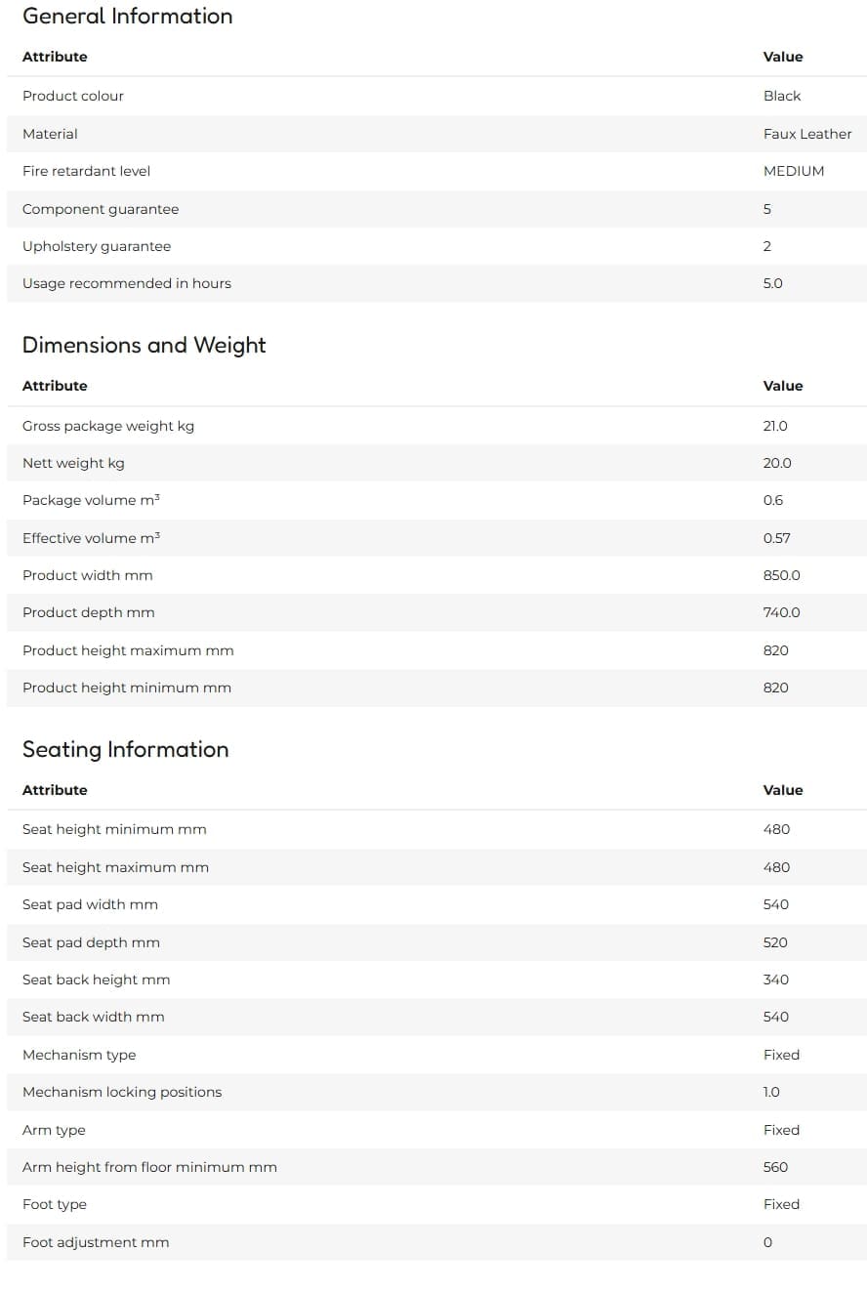This screenshot has width=867, height=1293.
Task: Click the Seating Information heading
Action: pos(125,750)
